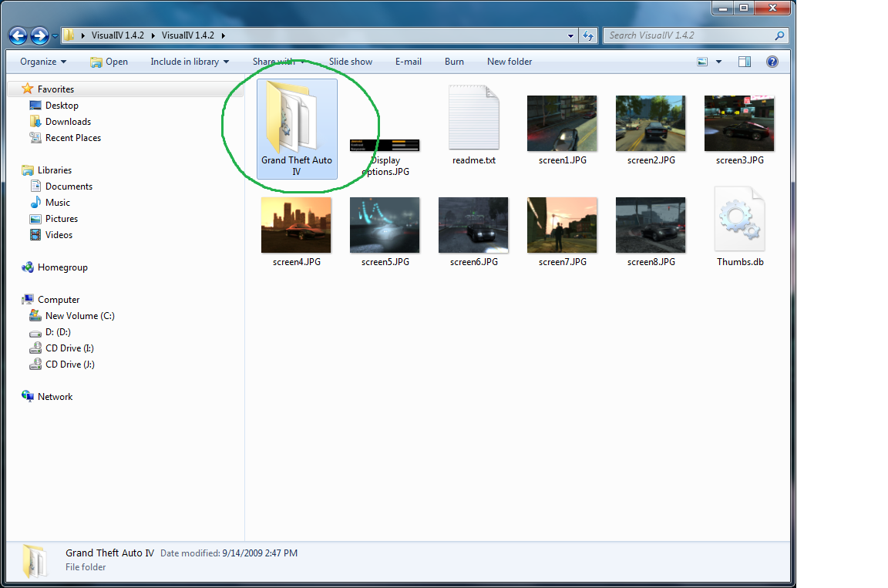Select Homegroup in the navigation pane
This screenshot has height=588, width=888.
coord(62,267)
